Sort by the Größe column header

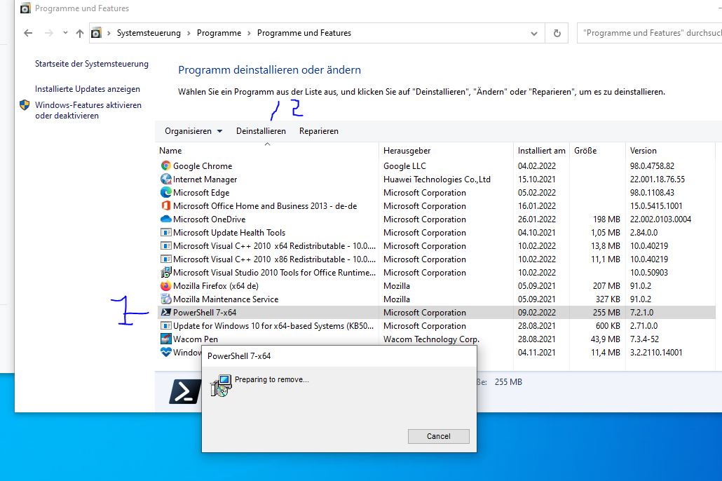pos(598,151)
